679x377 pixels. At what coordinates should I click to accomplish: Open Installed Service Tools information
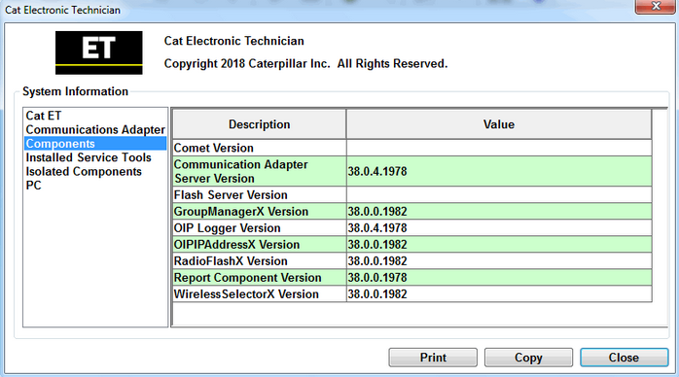coord(89,157)
